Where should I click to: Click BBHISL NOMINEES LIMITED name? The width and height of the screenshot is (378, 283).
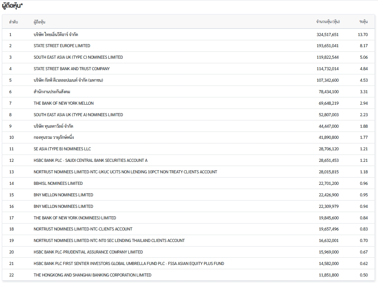click(x=58, y=183)
